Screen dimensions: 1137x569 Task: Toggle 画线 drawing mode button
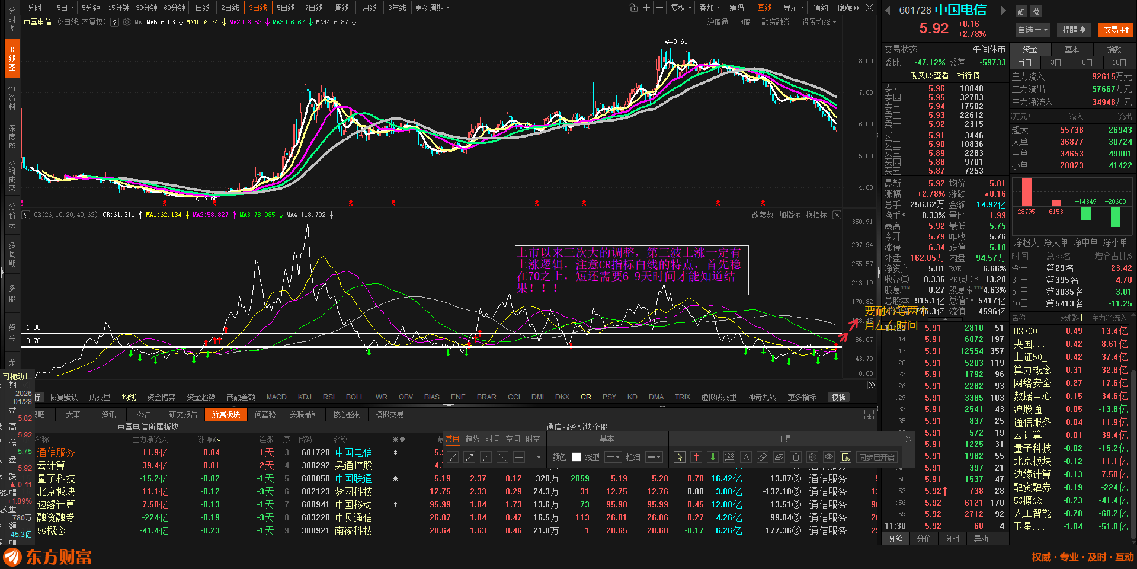765,8
